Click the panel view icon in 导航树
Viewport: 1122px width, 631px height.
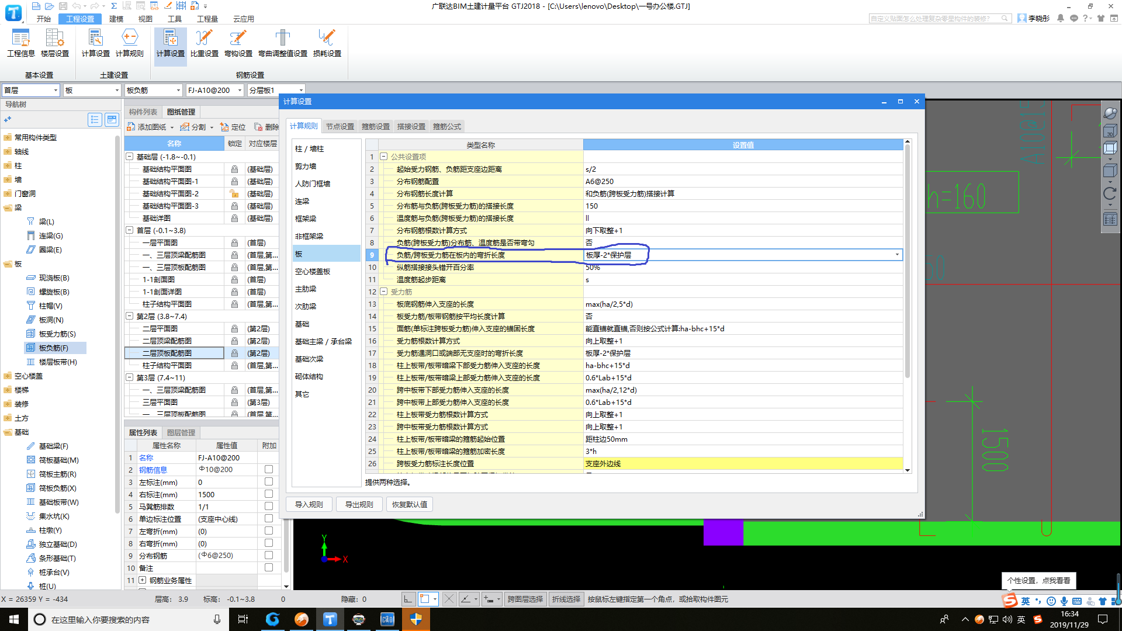(x=112, y=120)
